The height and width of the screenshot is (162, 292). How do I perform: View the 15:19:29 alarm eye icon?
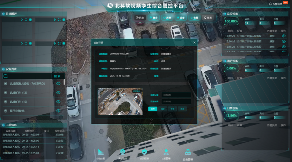[x=284, y=36]
